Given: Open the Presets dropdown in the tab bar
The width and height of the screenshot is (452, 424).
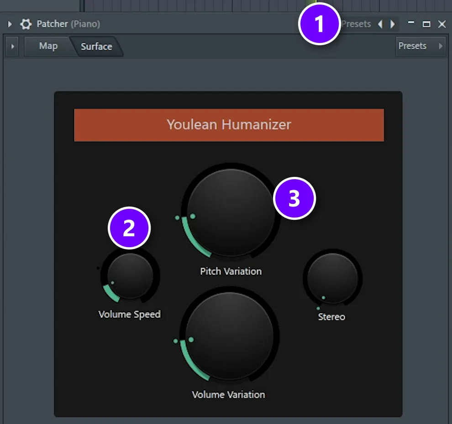Looking at the screenshot, I should click(420, 46).
